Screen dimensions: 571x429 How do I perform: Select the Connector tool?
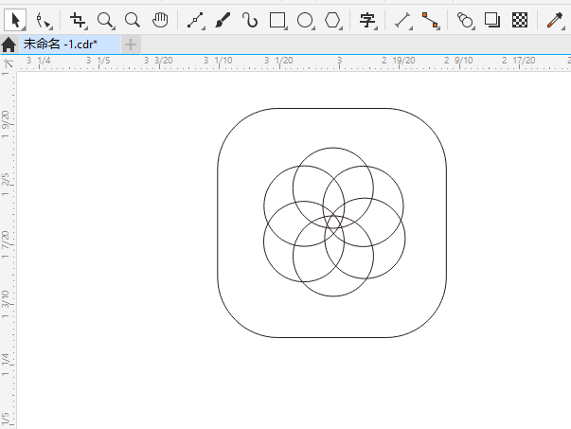click(x=431, y=21)
